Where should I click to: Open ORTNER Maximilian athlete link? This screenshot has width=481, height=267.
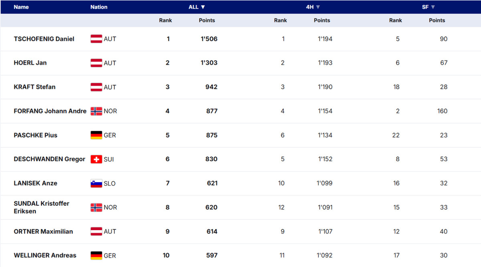pos(43,231)
